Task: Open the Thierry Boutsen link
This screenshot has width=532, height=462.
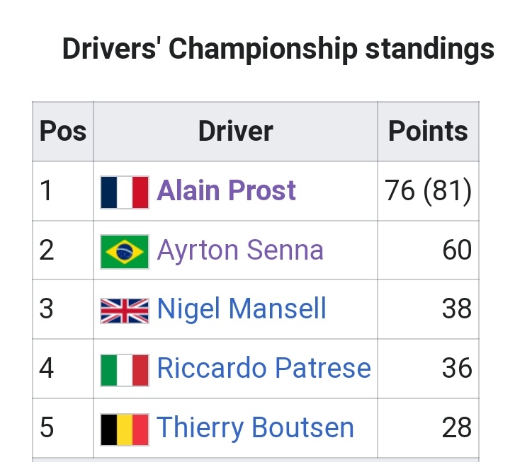Action: coord(255,427)
